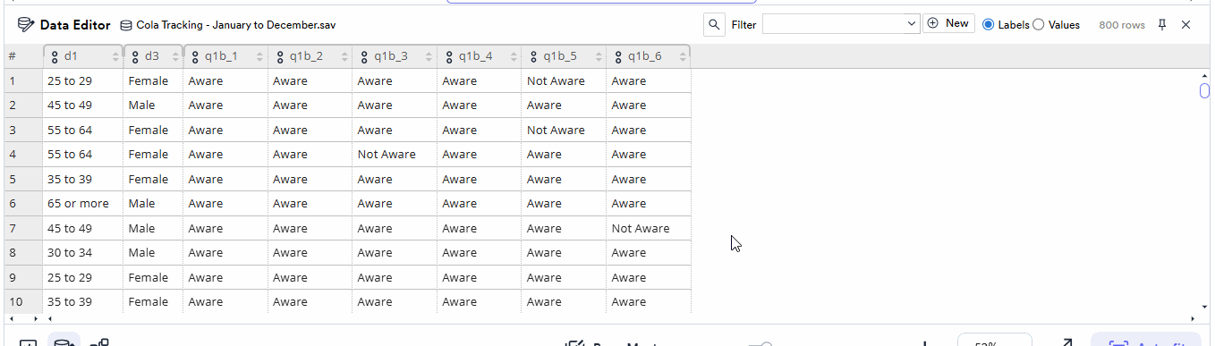Click the 'Female' d3 cell in row 4
This screenshot has width=1215, height=346.
tap(154, 155)
